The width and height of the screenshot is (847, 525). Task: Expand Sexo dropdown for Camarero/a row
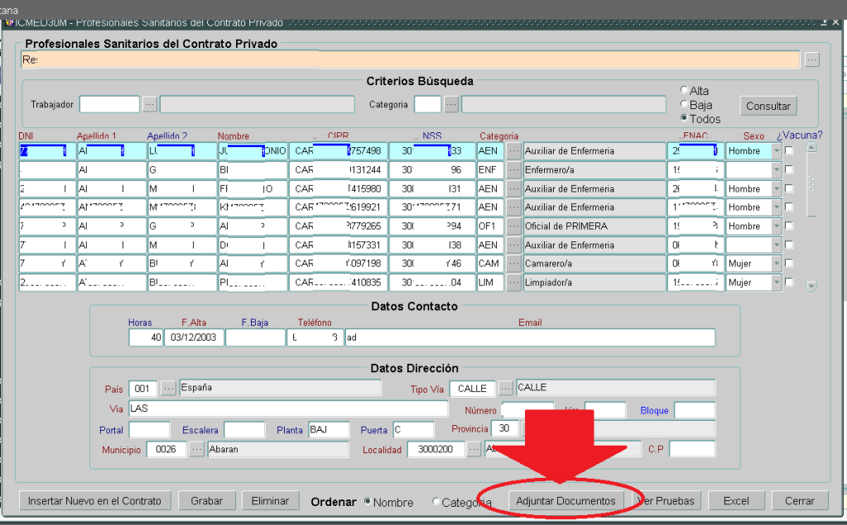[776, 264]
